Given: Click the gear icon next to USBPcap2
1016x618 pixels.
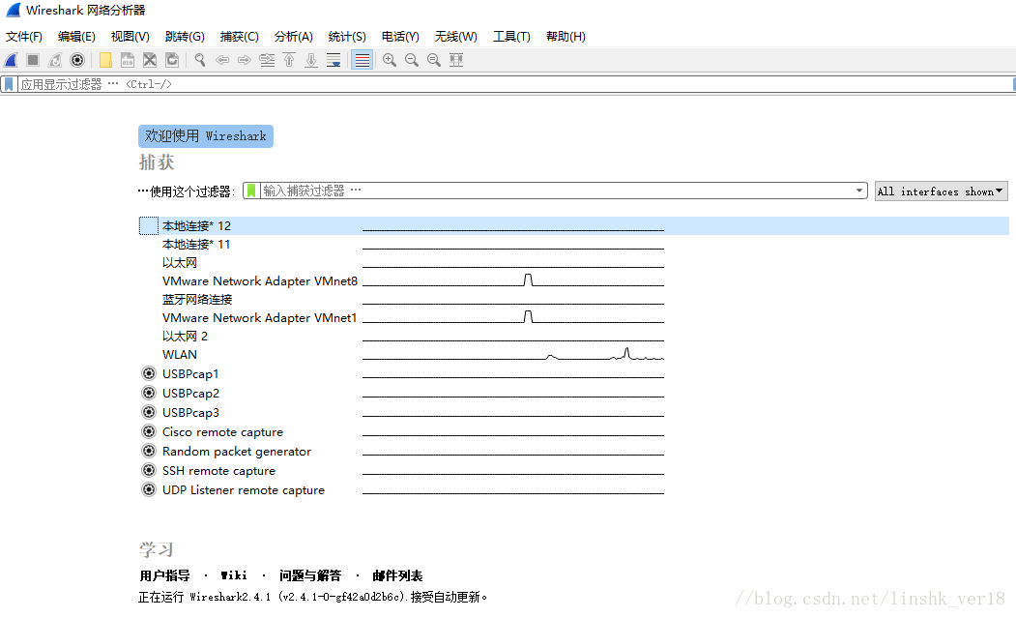Looking at the screenshot, I should pos(149,393).
